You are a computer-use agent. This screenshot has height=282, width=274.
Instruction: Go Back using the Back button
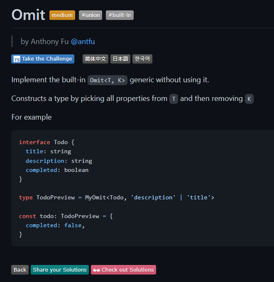click(20, 270)
